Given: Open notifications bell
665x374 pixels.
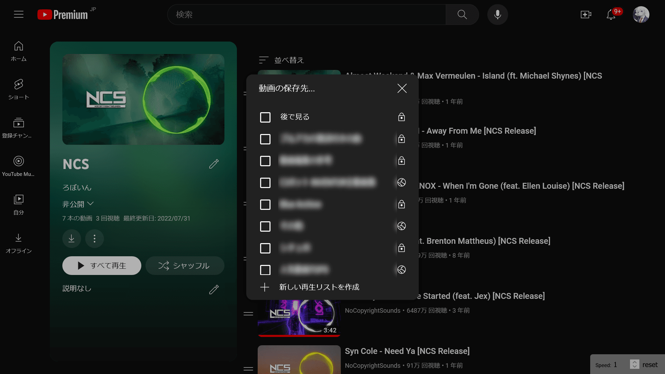Looking at the screenshot, I should 611,15.
